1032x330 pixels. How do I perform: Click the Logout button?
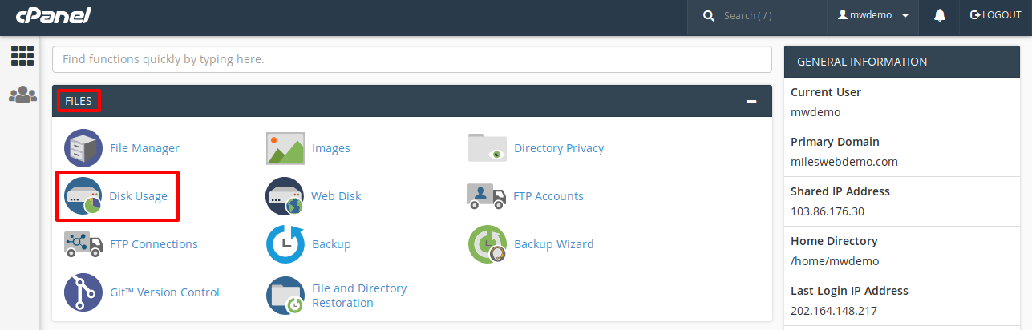tap(995, 15)
